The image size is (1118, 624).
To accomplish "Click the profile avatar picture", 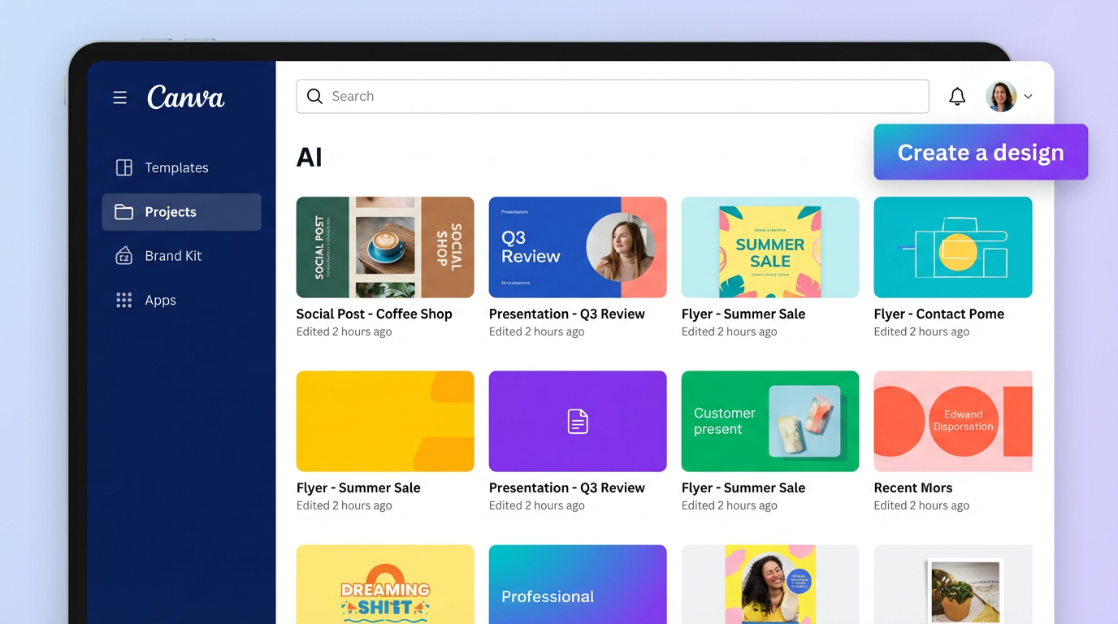I will 1000,96.
